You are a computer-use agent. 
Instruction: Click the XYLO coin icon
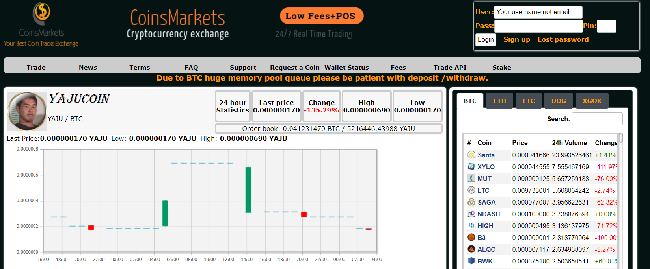[471, 167]
